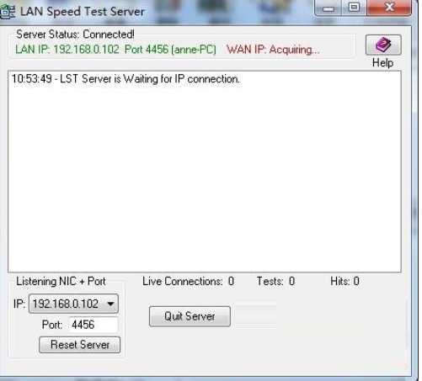The width and height of the screenshot is (422, 381).
Task: Click the LAN Speed Test Server title icon
Action: coord(8,12)
